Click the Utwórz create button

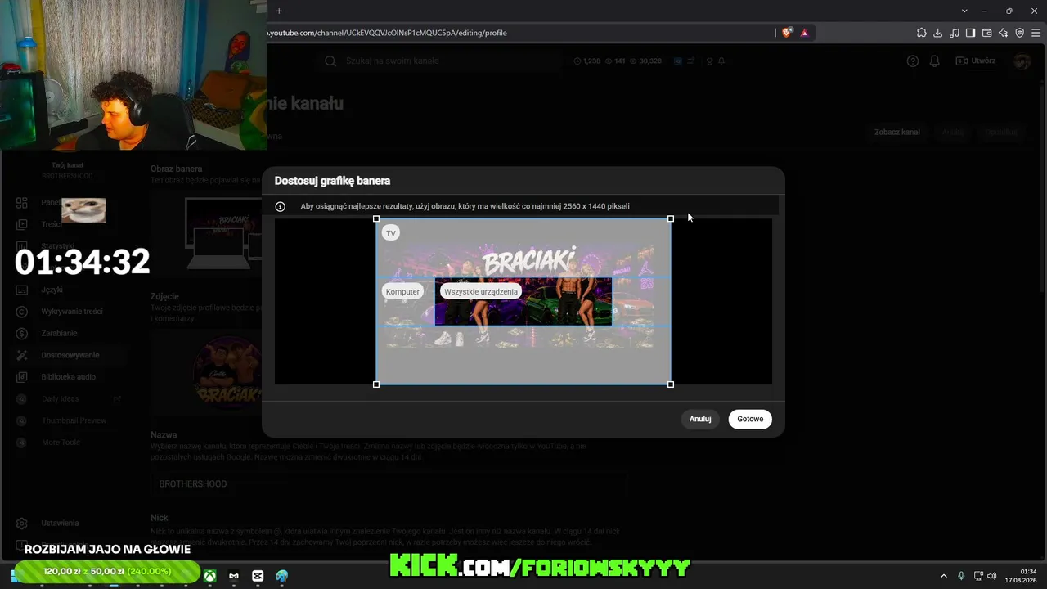(976, 61)
